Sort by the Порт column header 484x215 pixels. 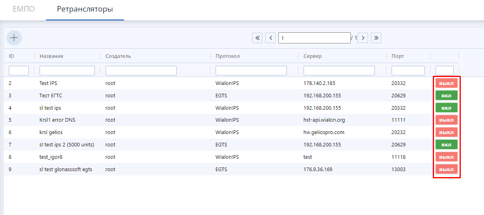(398, 56)
